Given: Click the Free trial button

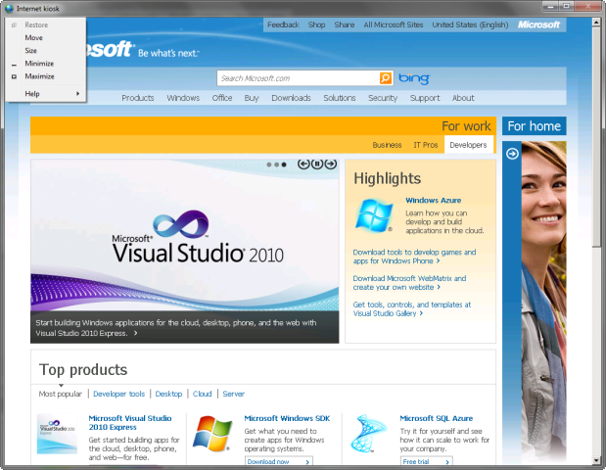Looking at the screenshot, I should 426,461.
